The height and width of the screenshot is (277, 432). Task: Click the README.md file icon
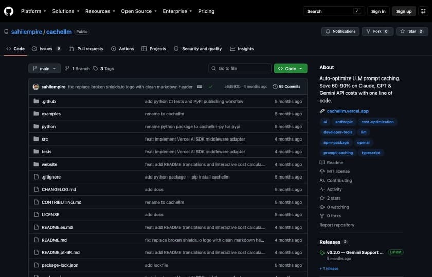click(36, 240)
